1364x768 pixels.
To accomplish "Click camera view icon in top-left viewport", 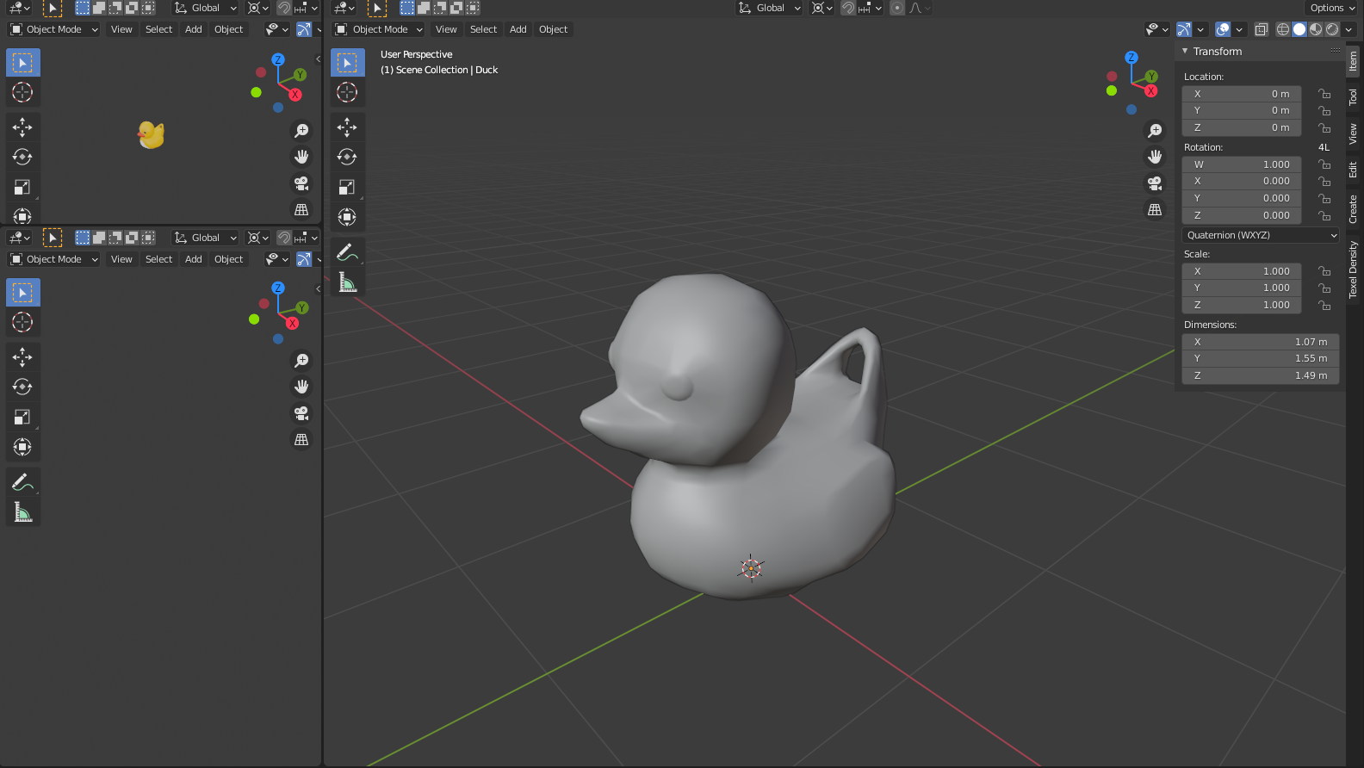I will click(x=301, y=183).
